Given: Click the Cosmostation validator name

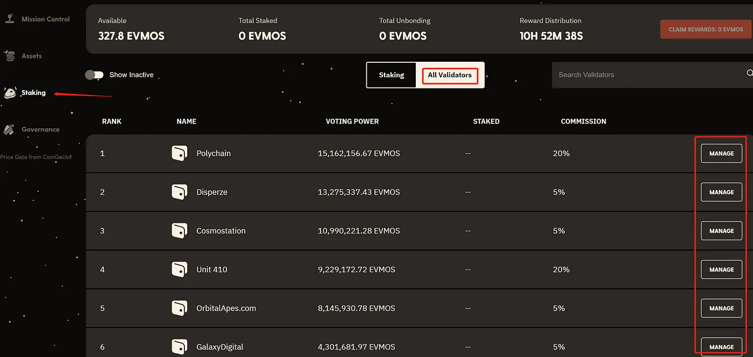Looking at the screenshot, I should coord(221,231).
